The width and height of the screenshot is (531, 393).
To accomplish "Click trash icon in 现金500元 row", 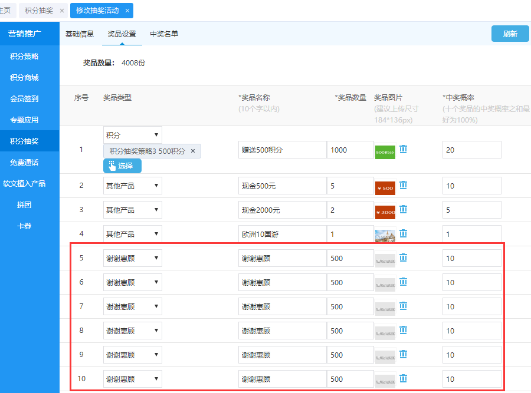I will click(x=404, y=186).
